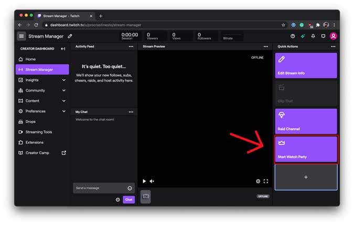The height and width of the screenshot is (225, 354).
Task: Go to Home in sidebar
Action: click(x=30, y=59)
